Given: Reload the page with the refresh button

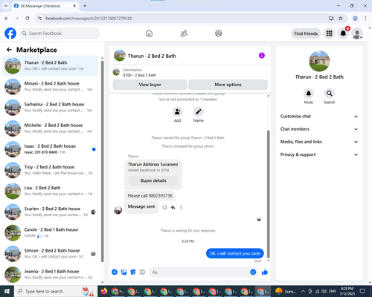Looking at the screenshot, I should [28, 19].
